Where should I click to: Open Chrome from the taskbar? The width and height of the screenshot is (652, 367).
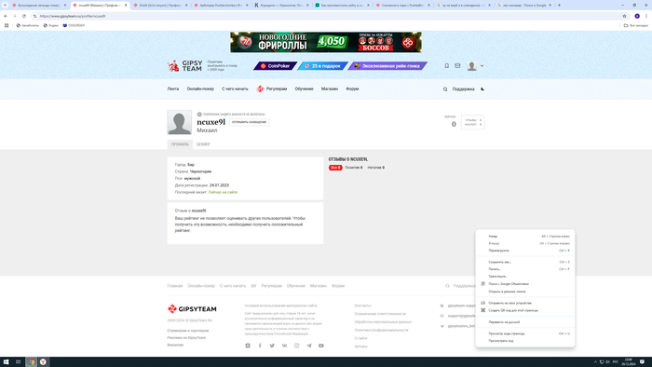31,361
